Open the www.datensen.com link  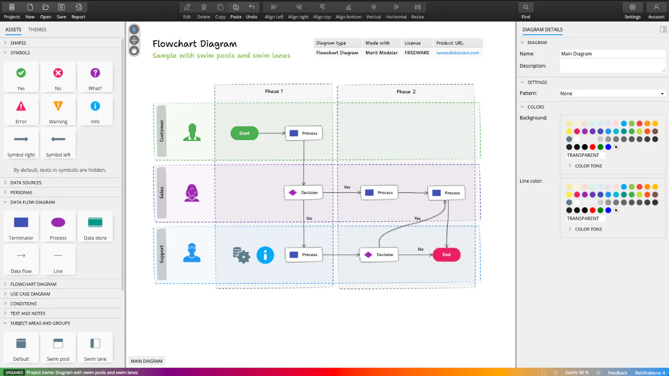point(457,52)
